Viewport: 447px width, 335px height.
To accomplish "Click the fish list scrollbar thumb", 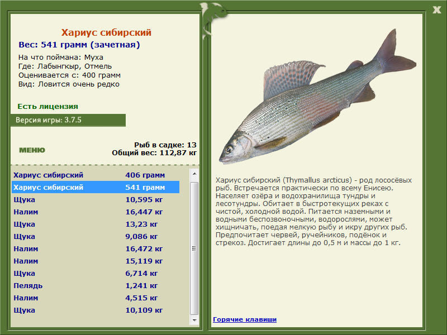I will pos(194,248).
